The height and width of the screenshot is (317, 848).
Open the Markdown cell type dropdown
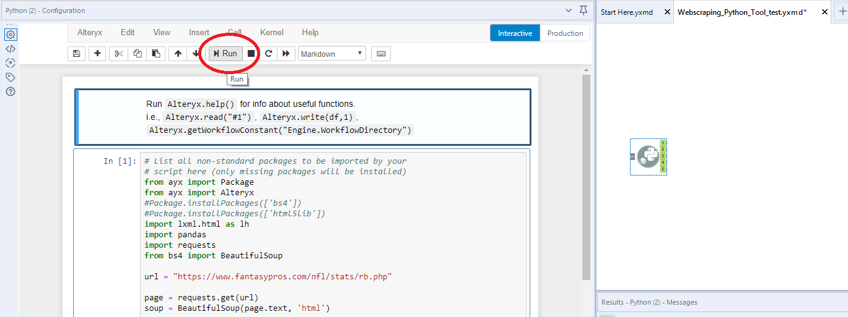332,54
